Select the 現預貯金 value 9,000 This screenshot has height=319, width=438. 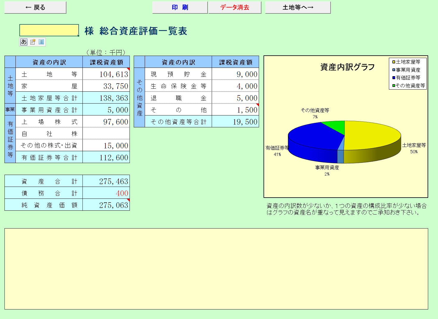coord(235,74)
